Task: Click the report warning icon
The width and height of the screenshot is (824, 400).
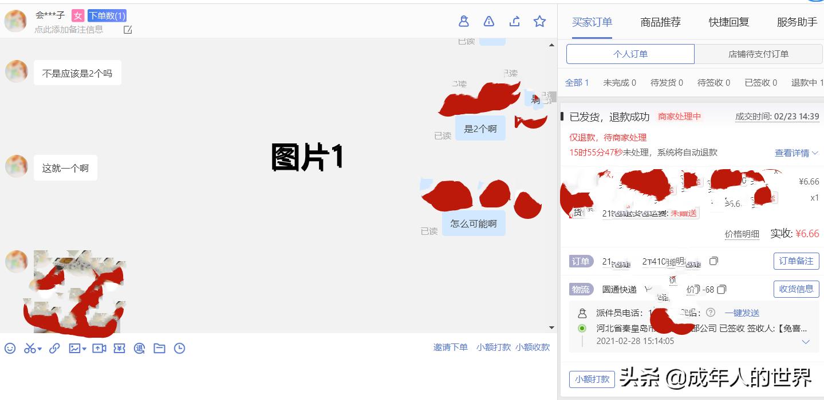Action: (488, 21)
